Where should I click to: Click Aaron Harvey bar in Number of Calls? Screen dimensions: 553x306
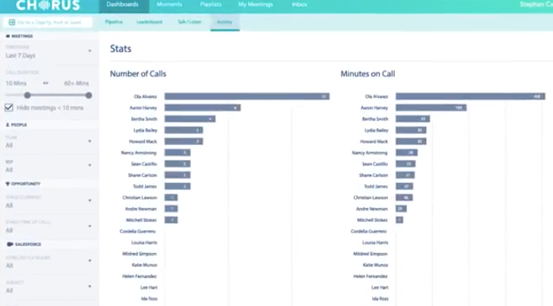[x=203, y=107]
